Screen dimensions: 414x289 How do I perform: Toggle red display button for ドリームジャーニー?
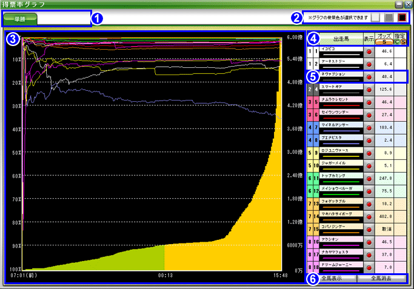[369, 268]
